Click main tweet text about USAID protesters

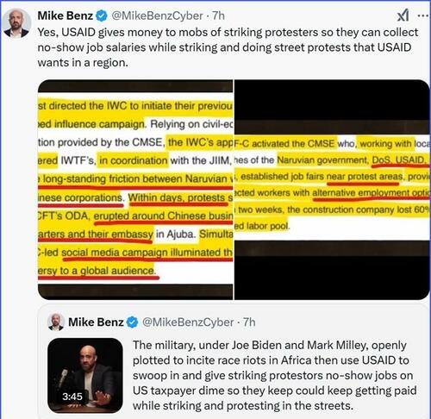[x=228, y=47]
